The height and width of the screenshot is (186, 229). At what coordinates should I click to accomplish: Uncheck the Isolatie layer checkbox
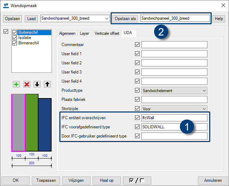click(x=14, y=38)
